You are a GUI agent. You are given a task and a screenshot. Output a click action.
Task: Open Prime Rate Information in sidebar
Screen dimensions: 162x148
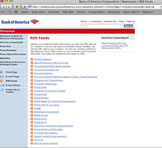(13, 54)
